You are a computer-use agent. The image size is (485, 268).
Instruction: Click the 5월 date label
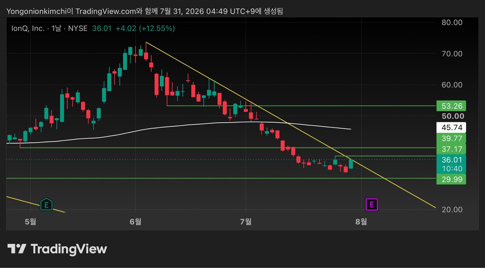(x=30, y=221)
